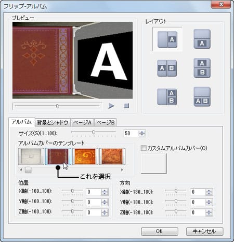Increment position Z axis value
Screen dimensions: 234x242
click(105, 210)
